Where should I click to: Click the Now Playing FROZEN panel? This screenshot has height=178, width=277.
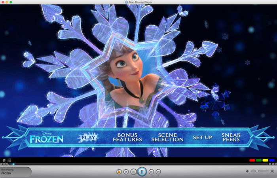pos(16,171)
